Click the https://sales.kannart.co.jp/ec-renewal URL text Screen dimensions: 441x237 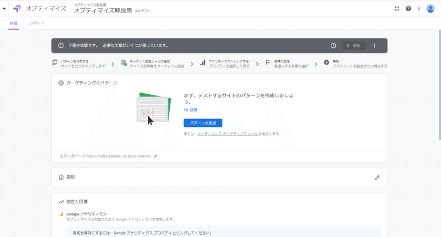(x=119, y=156)
